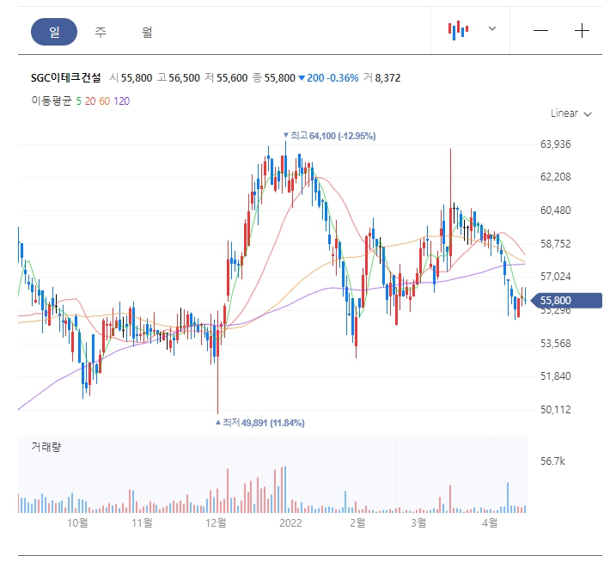This screenshot has height=580, width=610.
Task: Click the 2022 axis label
Action: click(x=290, y=522)
